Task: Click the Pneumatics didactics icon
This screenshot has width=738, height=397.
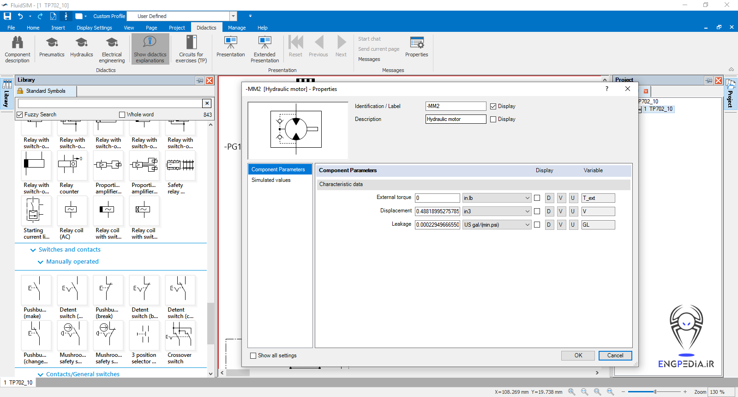Action: click(x=52, y=48)
